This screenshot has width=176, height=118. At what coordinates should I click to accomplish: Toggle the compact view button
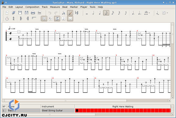pyautogui.click(x=70, y=19)
